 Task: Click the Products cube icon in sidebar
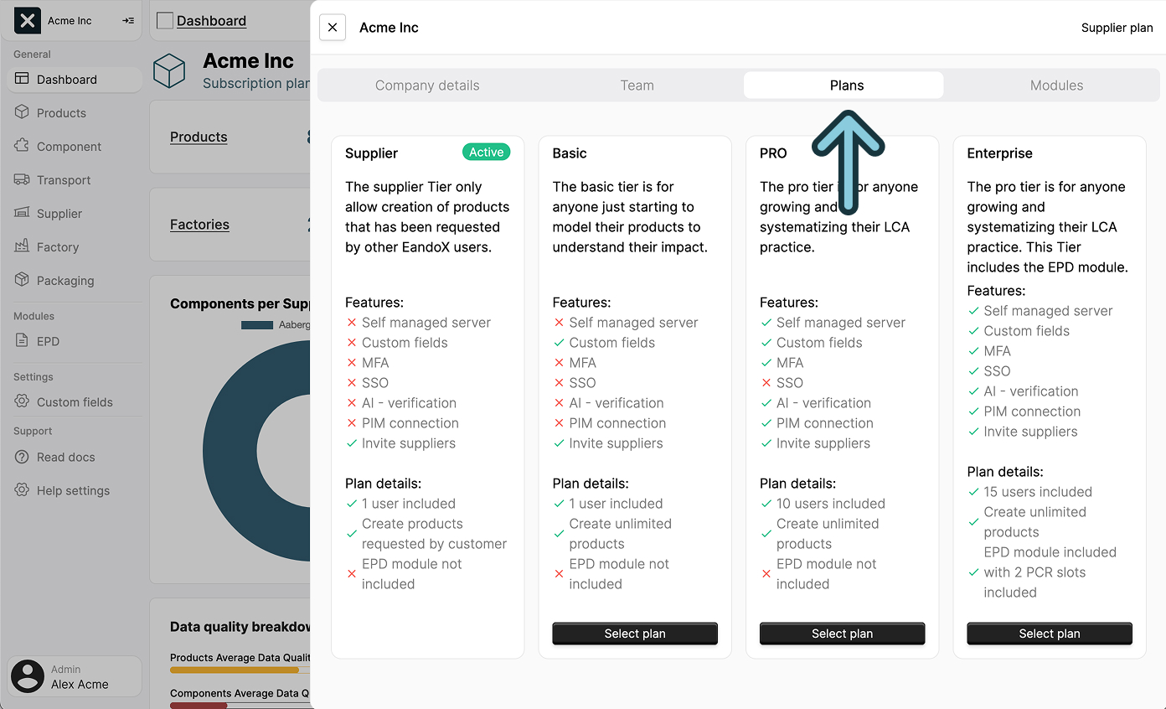click(x=22, y=113)
